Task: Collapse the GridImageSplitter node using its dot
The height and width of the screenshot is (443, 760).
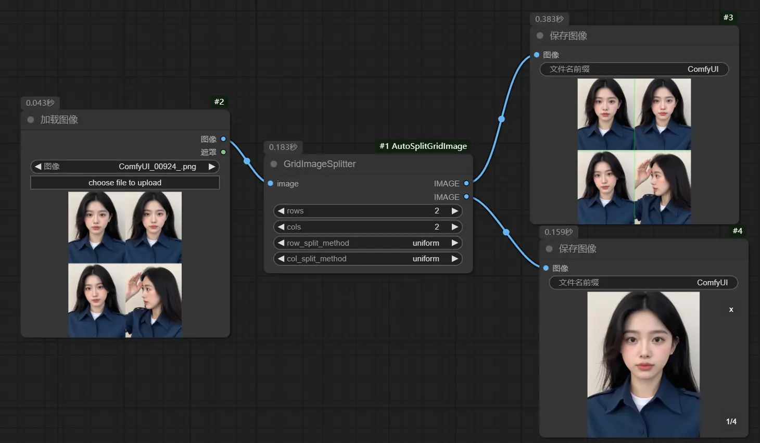Action: (274, 164)
